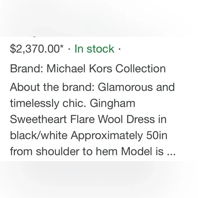This screenshot has height=198, width=198.
Task: Click the Collection word in brand line
Action: pos(141,69)
